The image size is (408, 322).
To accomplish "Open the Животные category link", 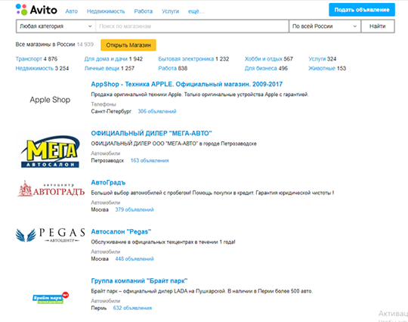I will [322, 69].
